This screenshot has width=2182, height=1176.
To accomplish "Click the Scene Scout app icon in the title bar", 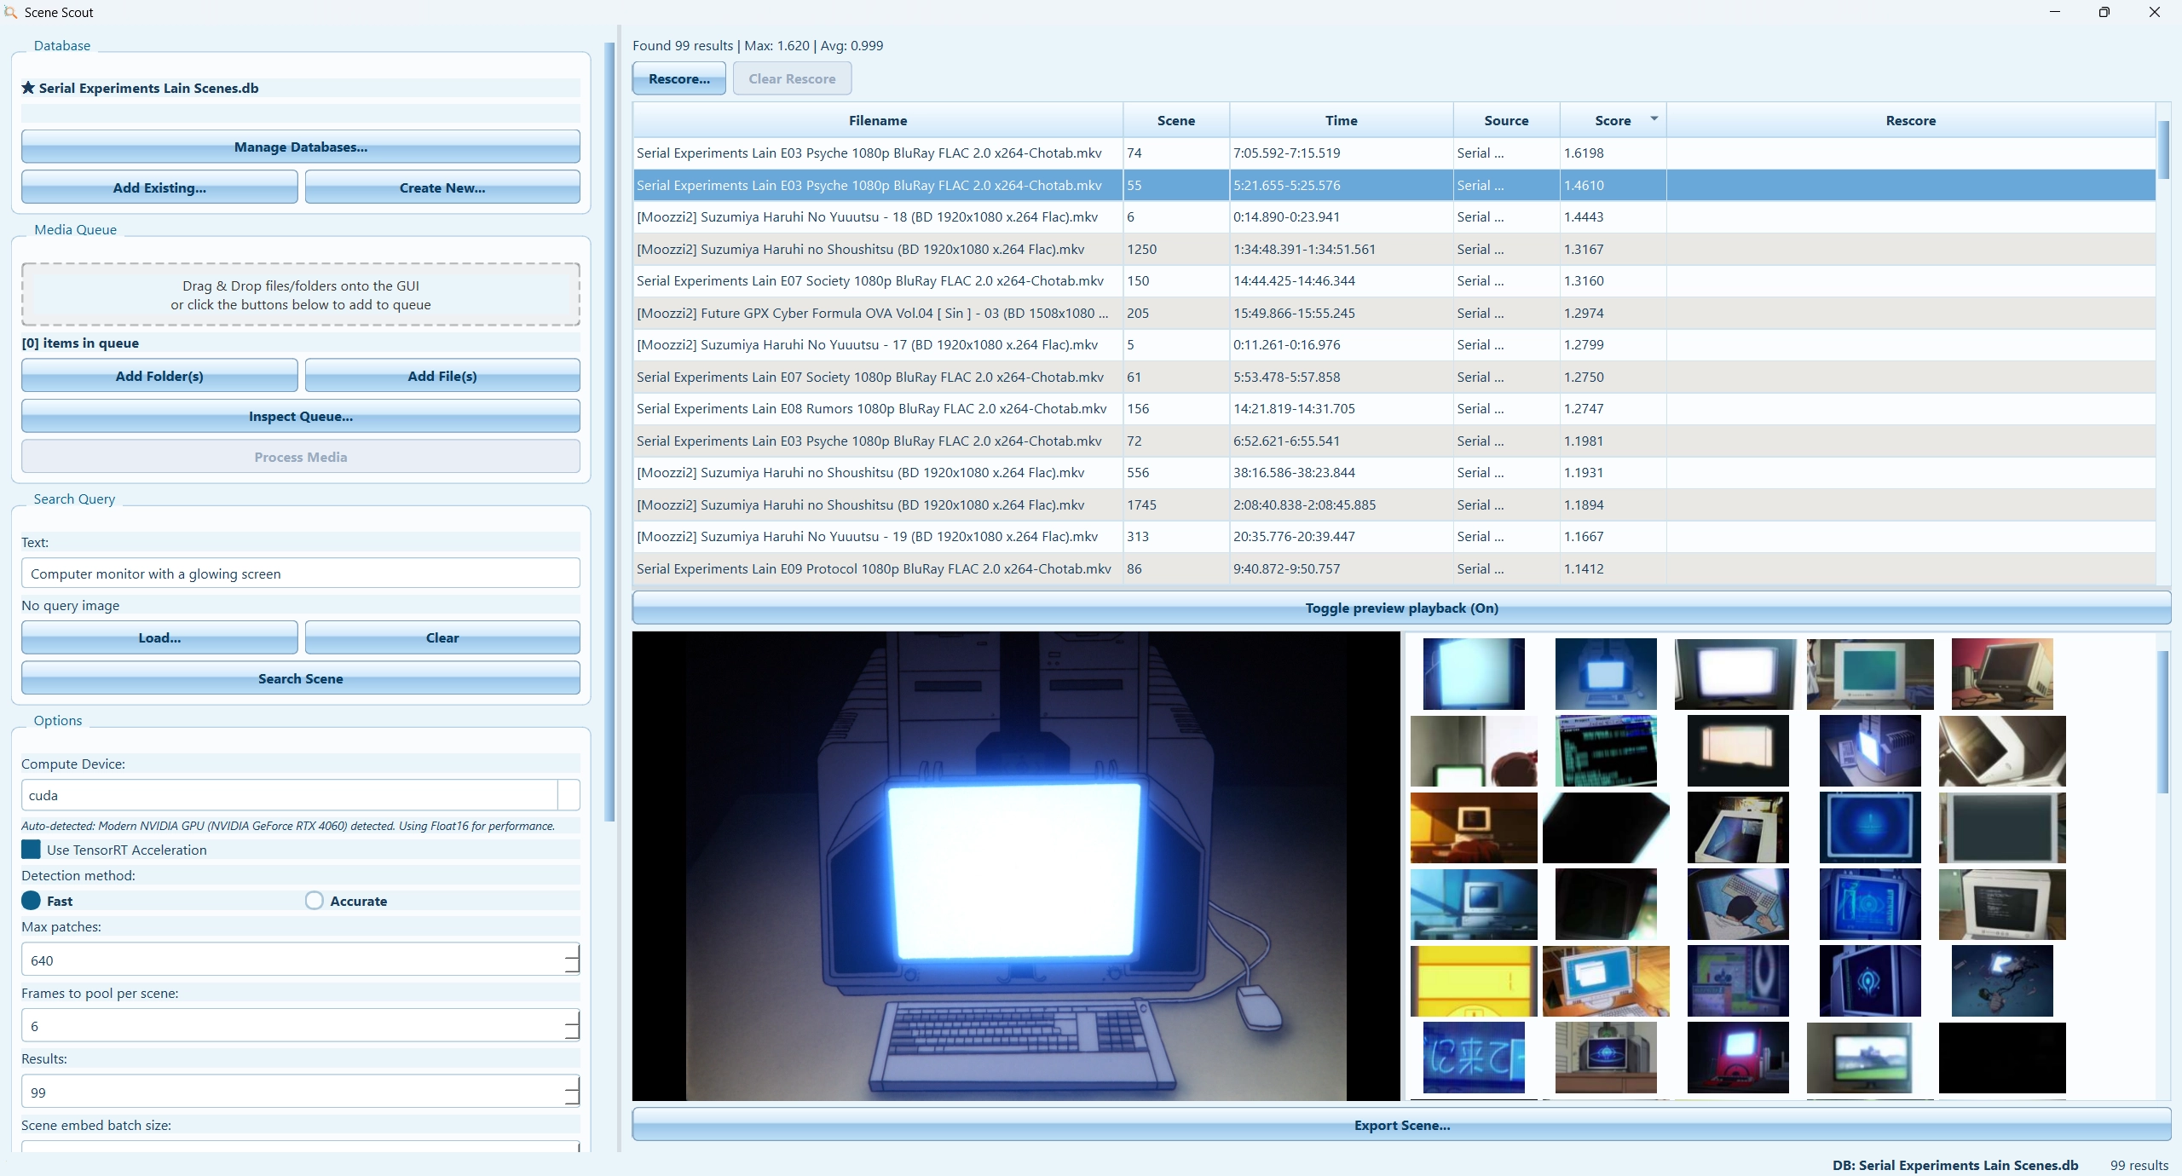I will (x=10, y=12).
